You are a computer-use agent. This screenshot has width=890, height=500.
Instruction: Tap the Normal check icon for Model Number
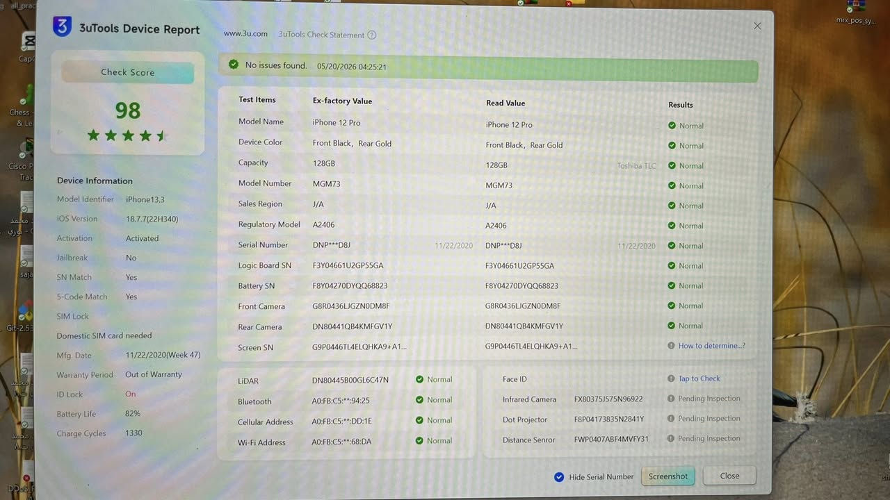[x=672, y=186]
